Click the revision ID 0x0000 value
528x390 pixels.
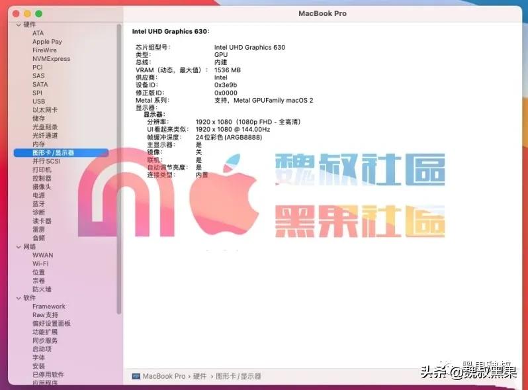(x=226, y=93)
